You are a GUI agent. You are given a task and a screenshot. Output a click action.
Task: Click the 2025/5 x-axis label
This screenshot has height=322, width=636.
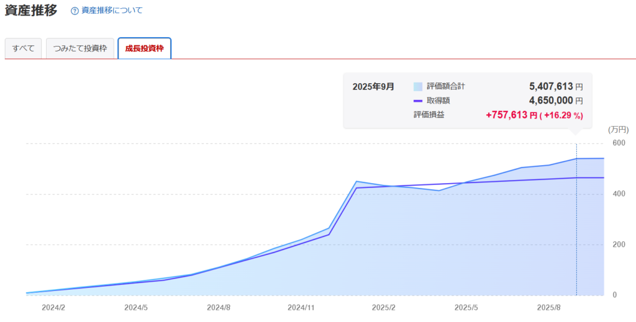coord(466,308)
